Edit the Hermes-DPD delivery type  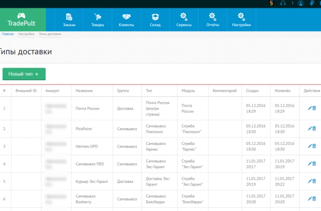[310, 146]
